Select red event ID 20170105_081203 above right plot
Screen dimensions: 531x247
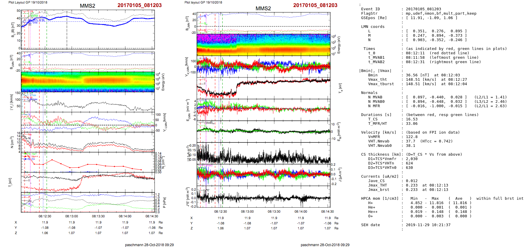[x=315, y=5]
